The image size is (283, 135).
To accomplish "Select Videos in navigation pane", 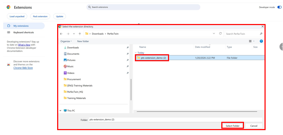I will [x=71, y=73].
